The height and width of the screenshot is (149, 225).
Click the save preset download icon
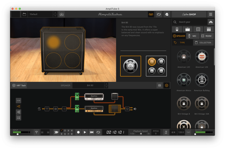pos(62,15)
